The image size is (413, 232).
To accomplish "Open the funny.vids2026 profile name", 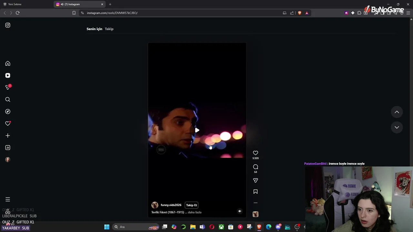I will point(171,205).
